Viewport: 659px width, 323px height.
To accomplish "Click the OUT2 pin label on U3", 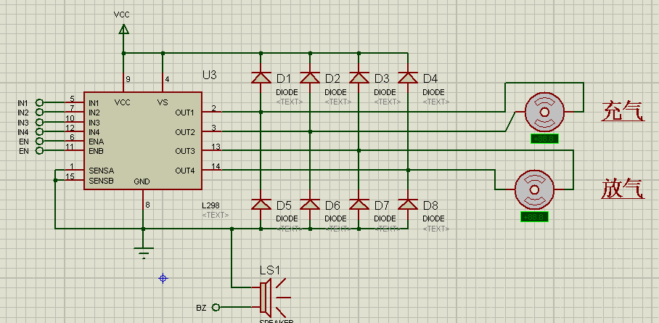I will click(185, 133).
